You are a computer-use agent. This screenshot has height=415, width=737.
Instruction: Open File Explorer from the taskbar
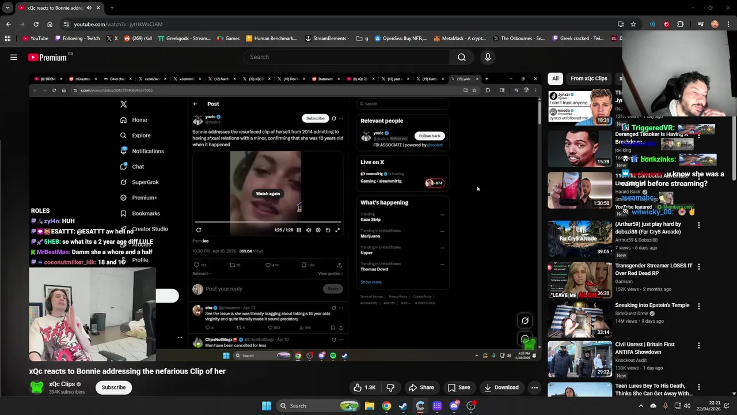pos(370,406)
